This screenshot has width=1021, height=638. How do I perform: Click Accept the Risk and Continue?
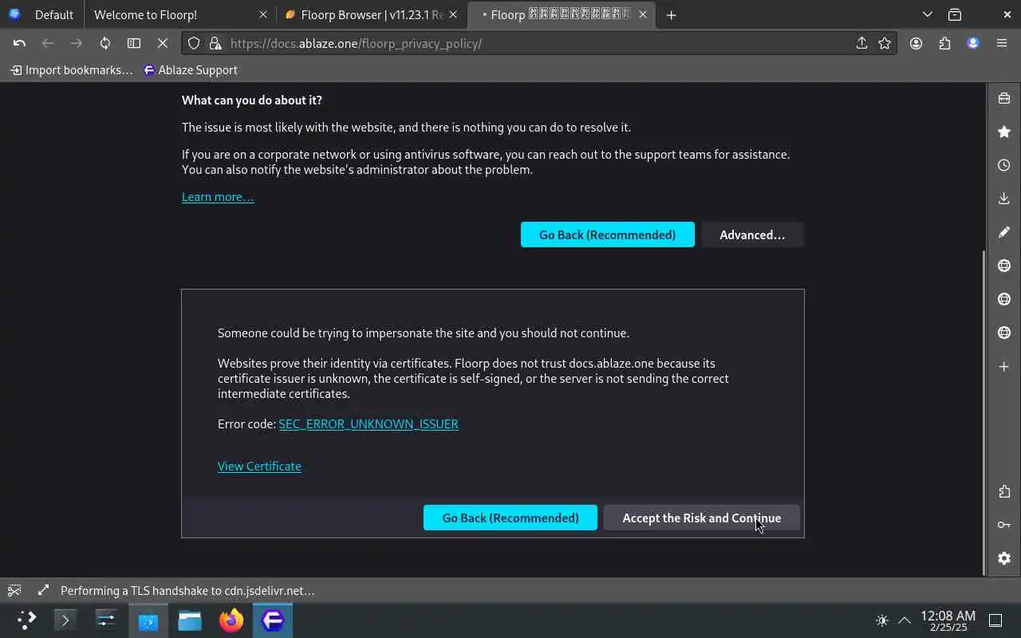point(701,518)
